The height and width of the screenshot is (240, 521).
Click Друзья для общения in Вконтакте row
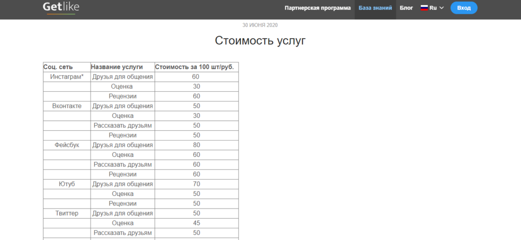[x=123, y=106]
